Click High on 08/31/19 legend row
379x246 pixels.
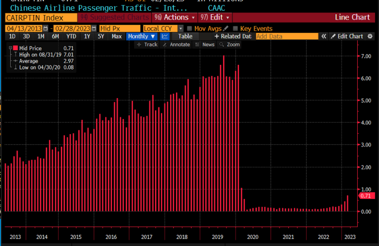(x=44, y=55)
